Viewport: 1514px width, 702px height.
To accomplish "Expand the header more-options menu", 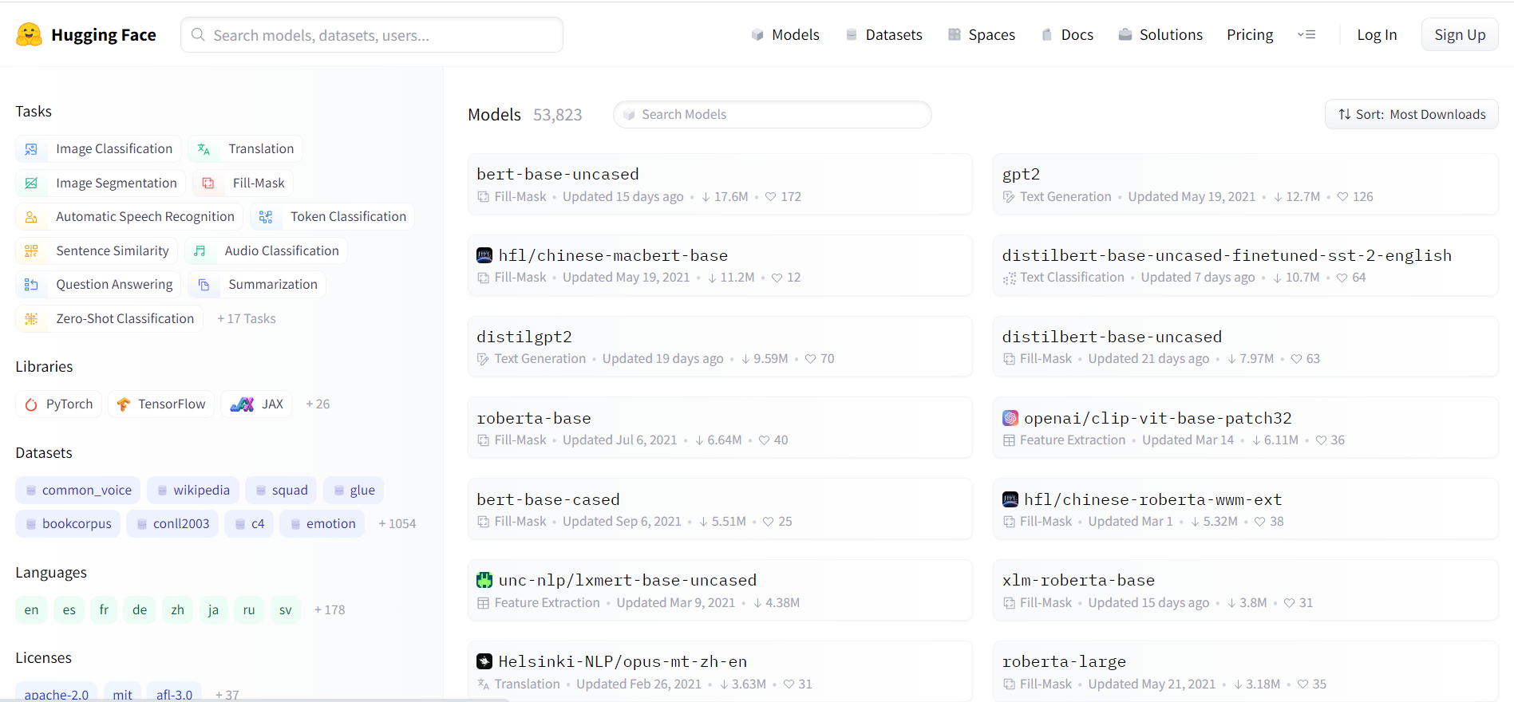I will tap(1306, 35).
